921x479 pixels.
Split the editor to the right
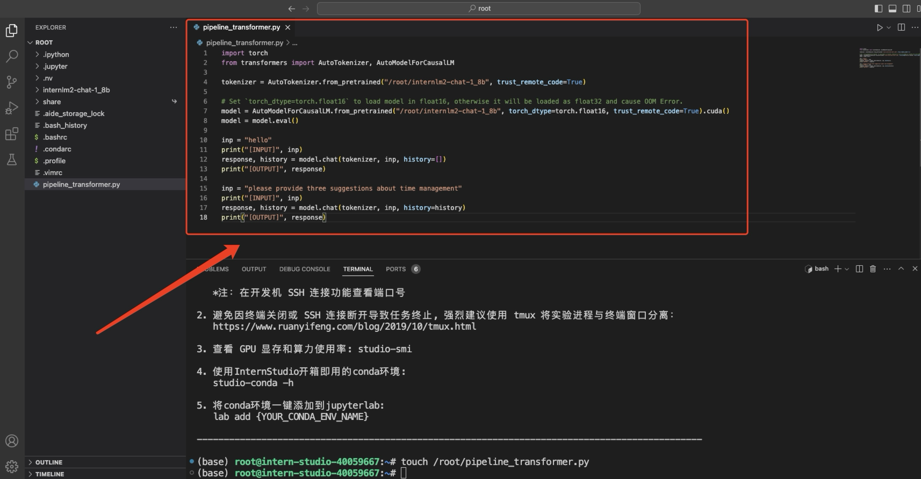point(901,27)
